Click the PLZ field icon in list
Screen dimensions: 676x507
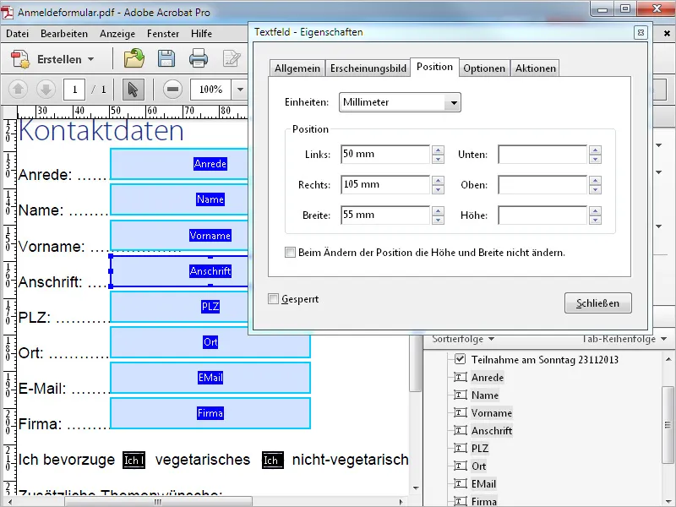(x=460, y=448)
